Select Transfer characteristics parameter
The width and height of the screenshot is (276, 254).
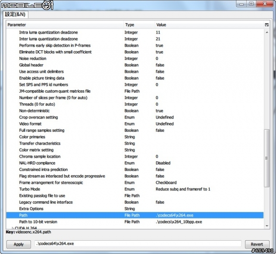click(135, 143)
